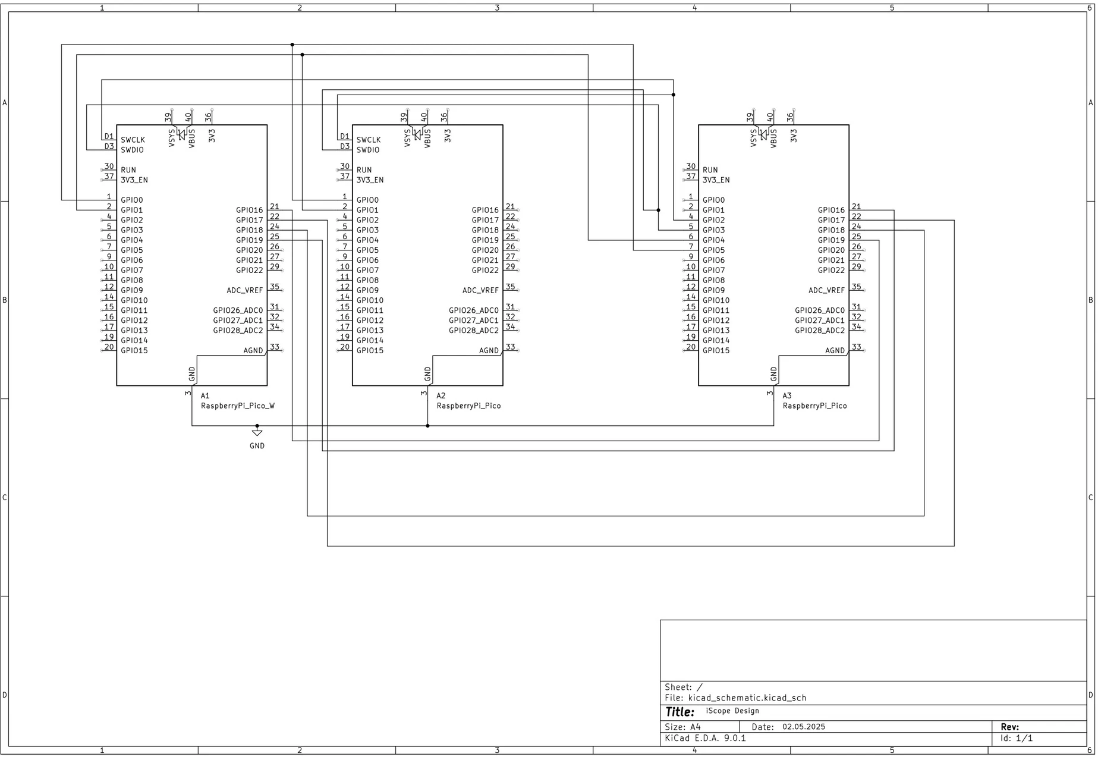Select the GPIO10 pin label on A1
Viewport: 1098px width, 763px height.
(x=134, y=301)
